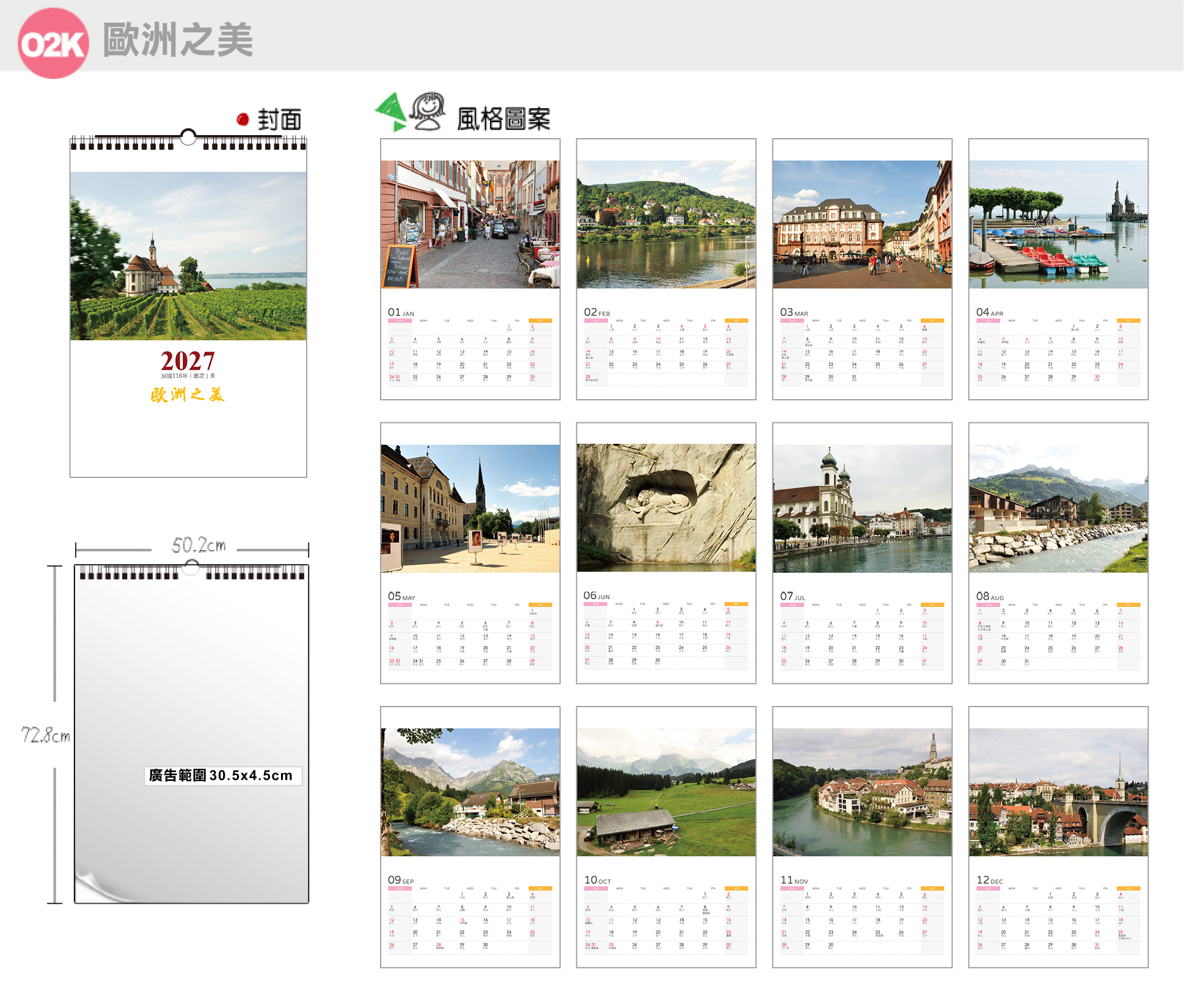Image resolution: width=1184 pixels, height=992 pixels.
Task: Select the 11 NOV river bend page
Action: (x=863, y=837)
